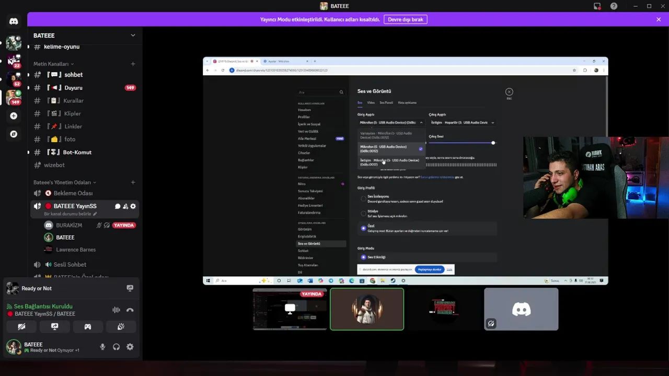Viewport: 669px width, 376px height.
Task: Select Özel radio option in stream
Action: [363, 228]
